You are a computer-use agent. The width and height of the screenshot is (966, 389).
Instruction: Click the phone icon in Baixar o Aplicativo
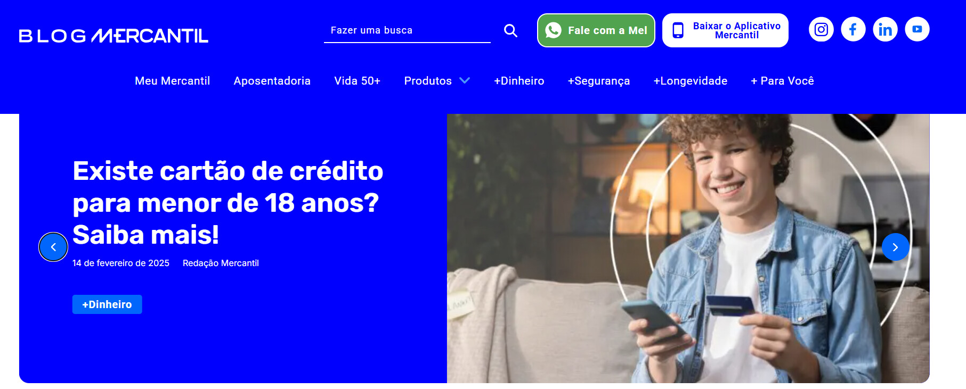click(x=678, y=30)
